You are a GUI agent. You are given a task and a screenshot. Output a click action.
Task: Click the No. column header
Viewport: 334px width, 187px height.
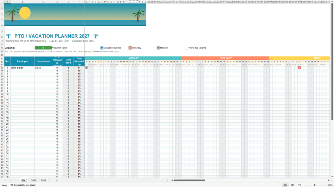point(7,62)
